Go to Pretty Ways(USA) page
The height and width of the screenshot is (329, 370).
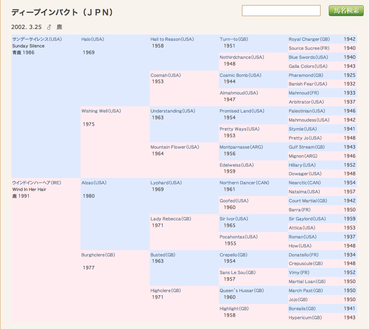tap(239, 129)
